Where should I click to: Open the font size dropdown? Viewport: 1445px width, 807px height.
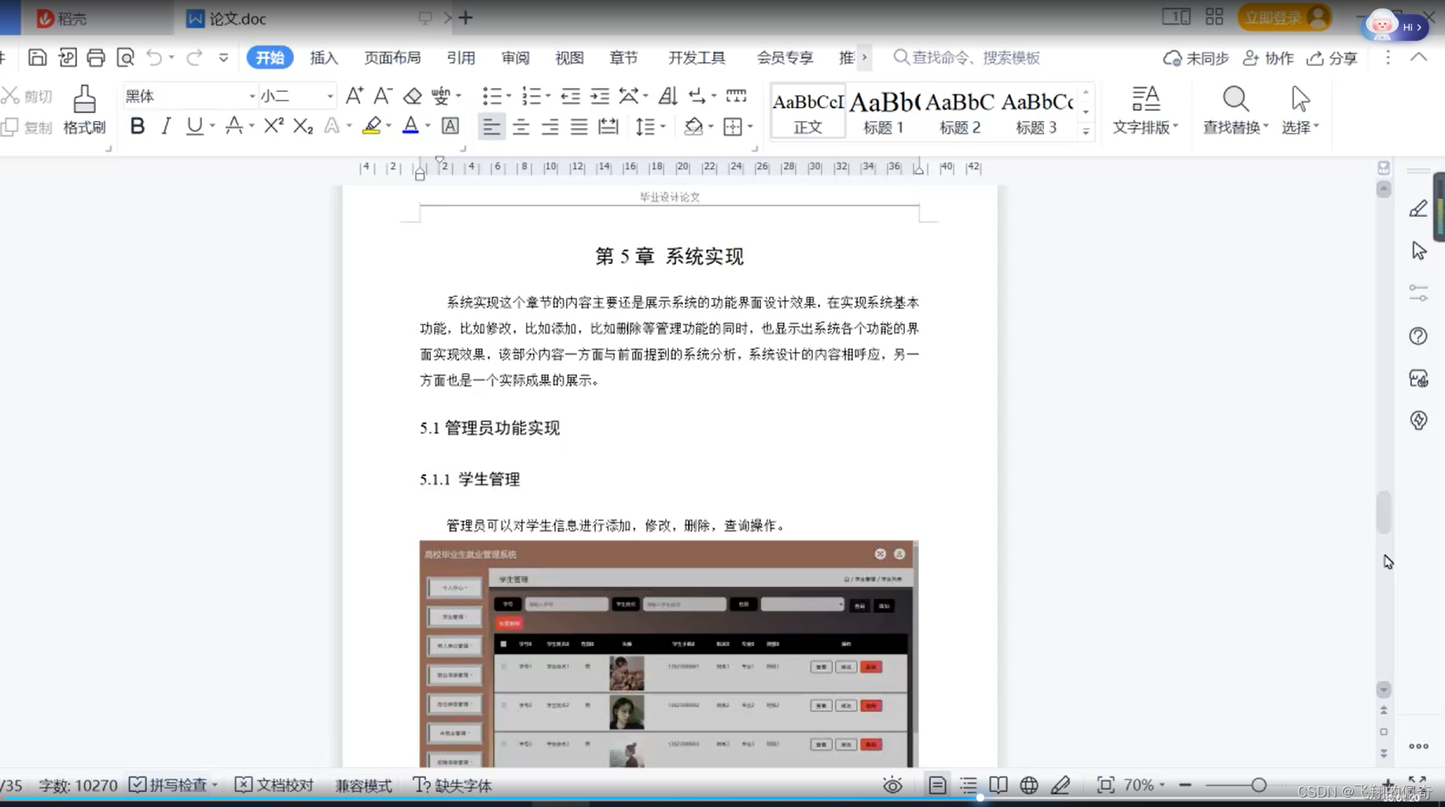point(329,96)
